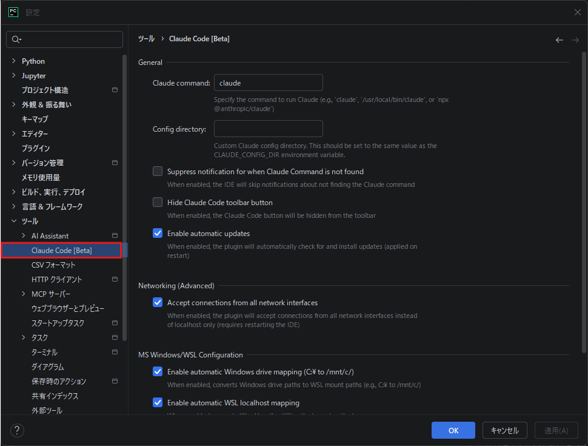Screen dimensions: 588x446
Task: Click the settings tree vertical scrollbar
Action: [125, 182]
